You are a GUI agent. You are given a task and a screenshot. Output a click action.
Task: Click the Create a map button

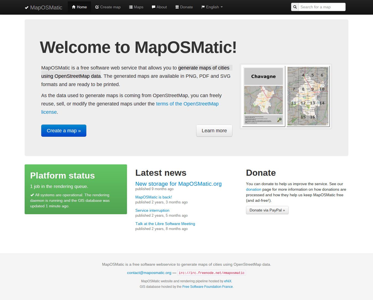pos(64,130)
